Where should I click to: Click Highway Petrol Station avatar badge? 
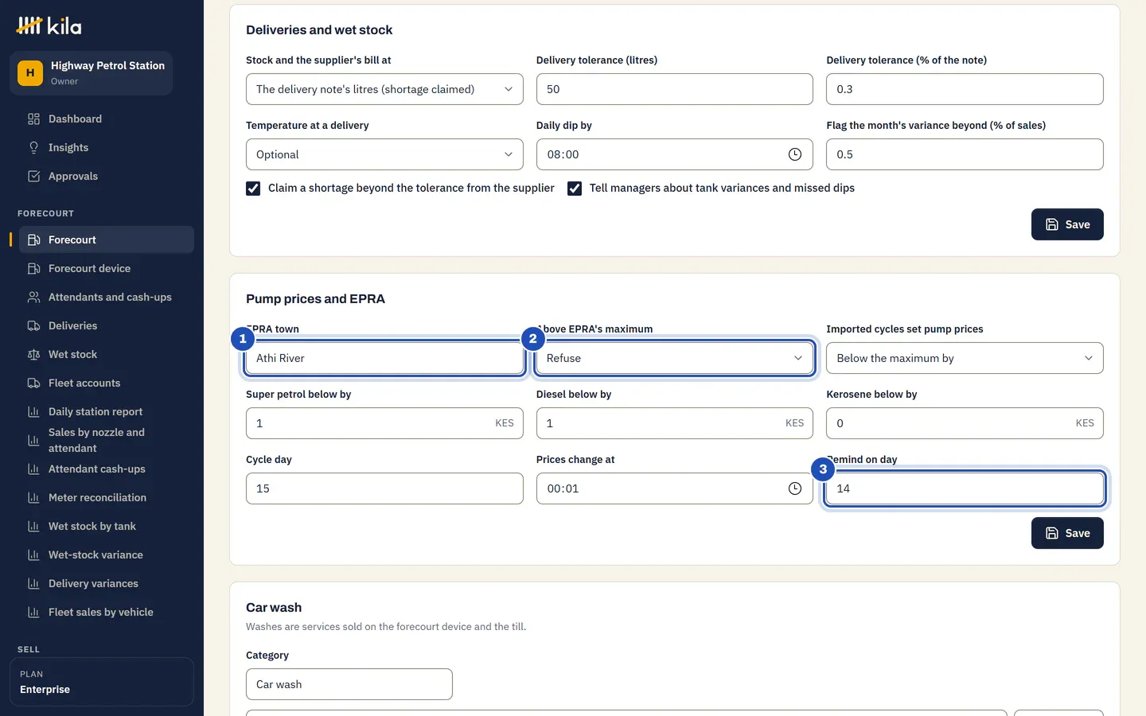coord(30,73)
